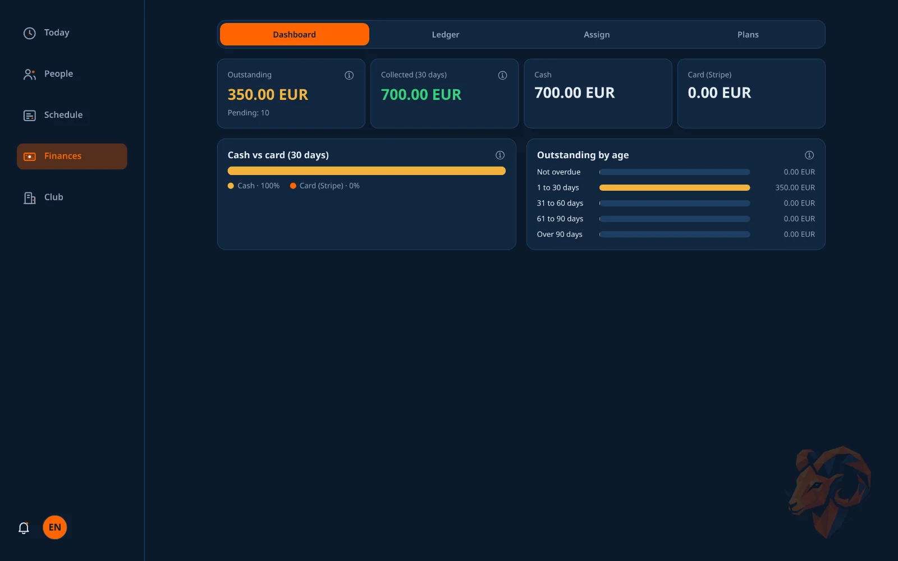This screenshot has width=898, height=561.
Task: Click the Over 90 days bar
Action: (x=675, y=234)
